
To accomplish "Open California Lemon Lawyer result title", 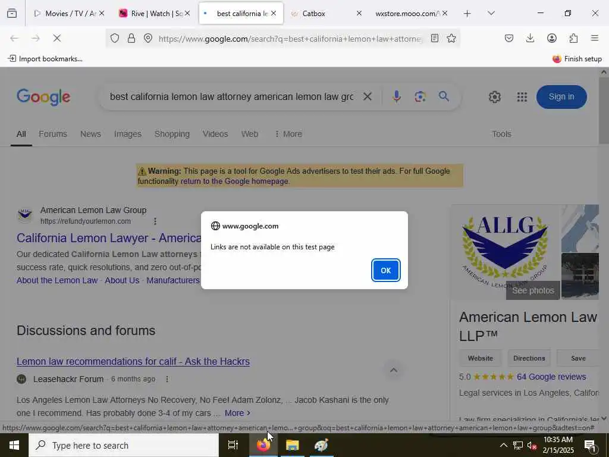I will pos(109,238).
